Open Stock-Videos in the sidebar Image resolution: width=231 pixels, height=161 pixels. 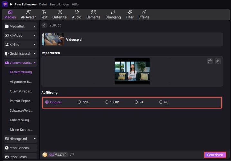21,148
